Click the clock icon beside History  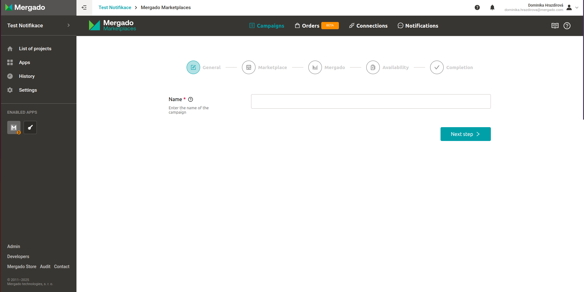click(x=10, y=76)
